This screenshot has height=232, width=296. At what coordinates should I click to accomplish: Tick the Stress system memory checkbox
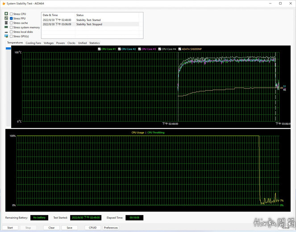11,27
